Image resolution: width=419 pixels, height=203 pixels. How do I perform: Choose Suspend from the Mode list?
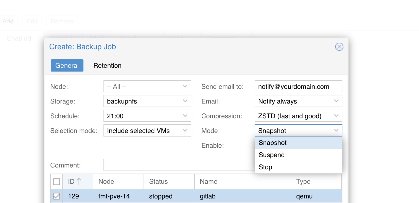[272, 155]
